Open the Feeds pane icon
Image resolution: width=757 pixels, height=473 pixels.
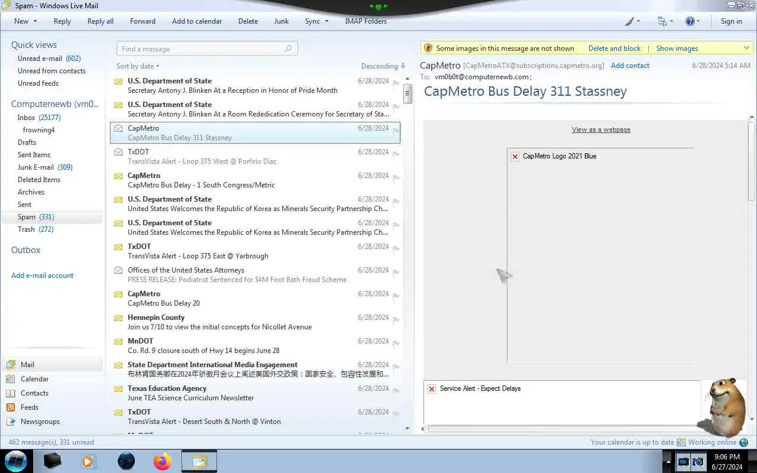10,407
